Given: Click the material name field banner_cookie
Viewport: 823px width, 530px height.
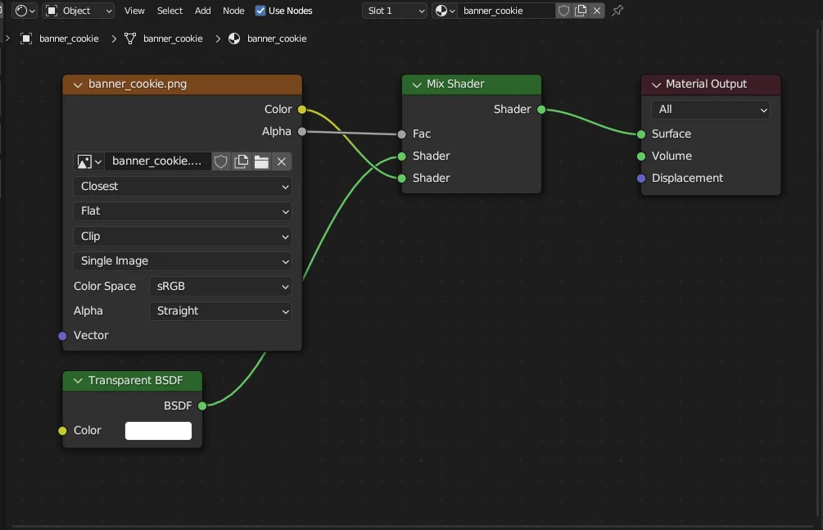Looking at the screenshot, I should (x=504, y=11).
